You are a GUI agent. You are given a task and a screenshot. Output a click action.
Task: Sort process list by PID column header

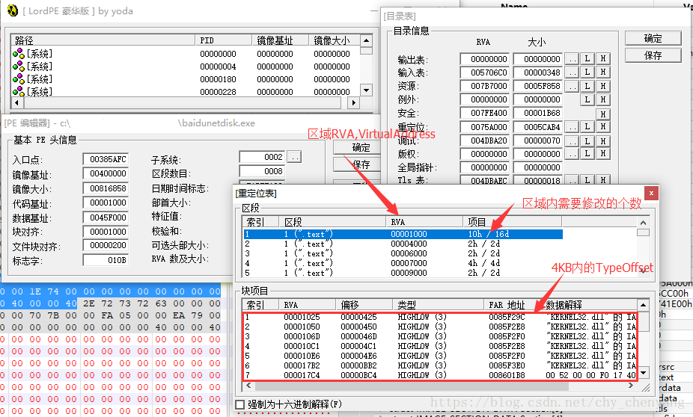(223, 40)
